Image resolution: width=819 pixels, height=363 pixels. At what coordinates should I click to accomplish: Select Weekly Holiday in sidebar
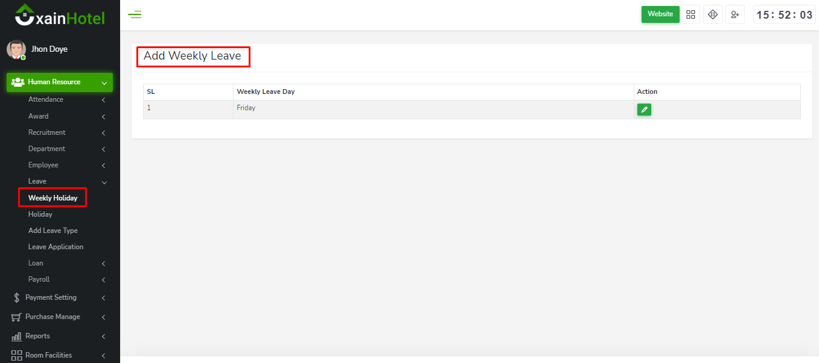(x=53, y=198)
